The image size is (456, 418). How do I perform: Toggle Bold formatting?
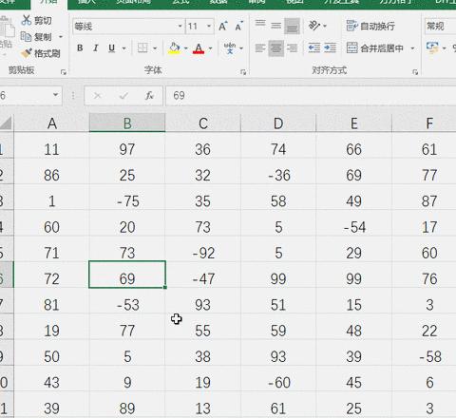[80, 48]
